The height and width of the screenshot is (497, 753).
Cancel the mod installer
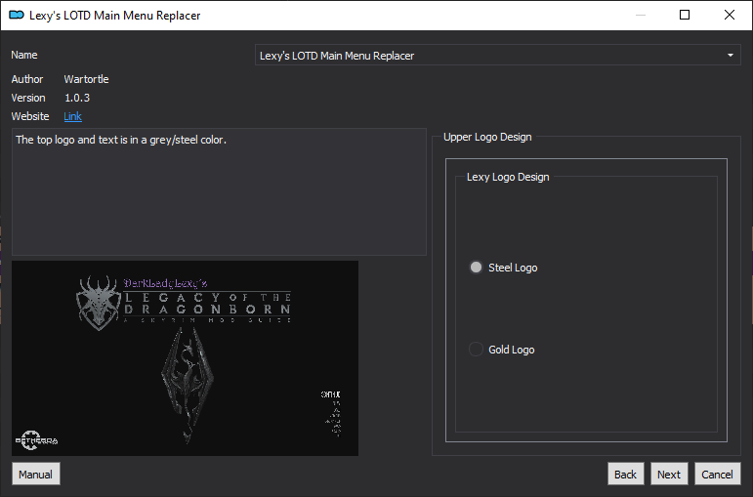click(717, 474)
